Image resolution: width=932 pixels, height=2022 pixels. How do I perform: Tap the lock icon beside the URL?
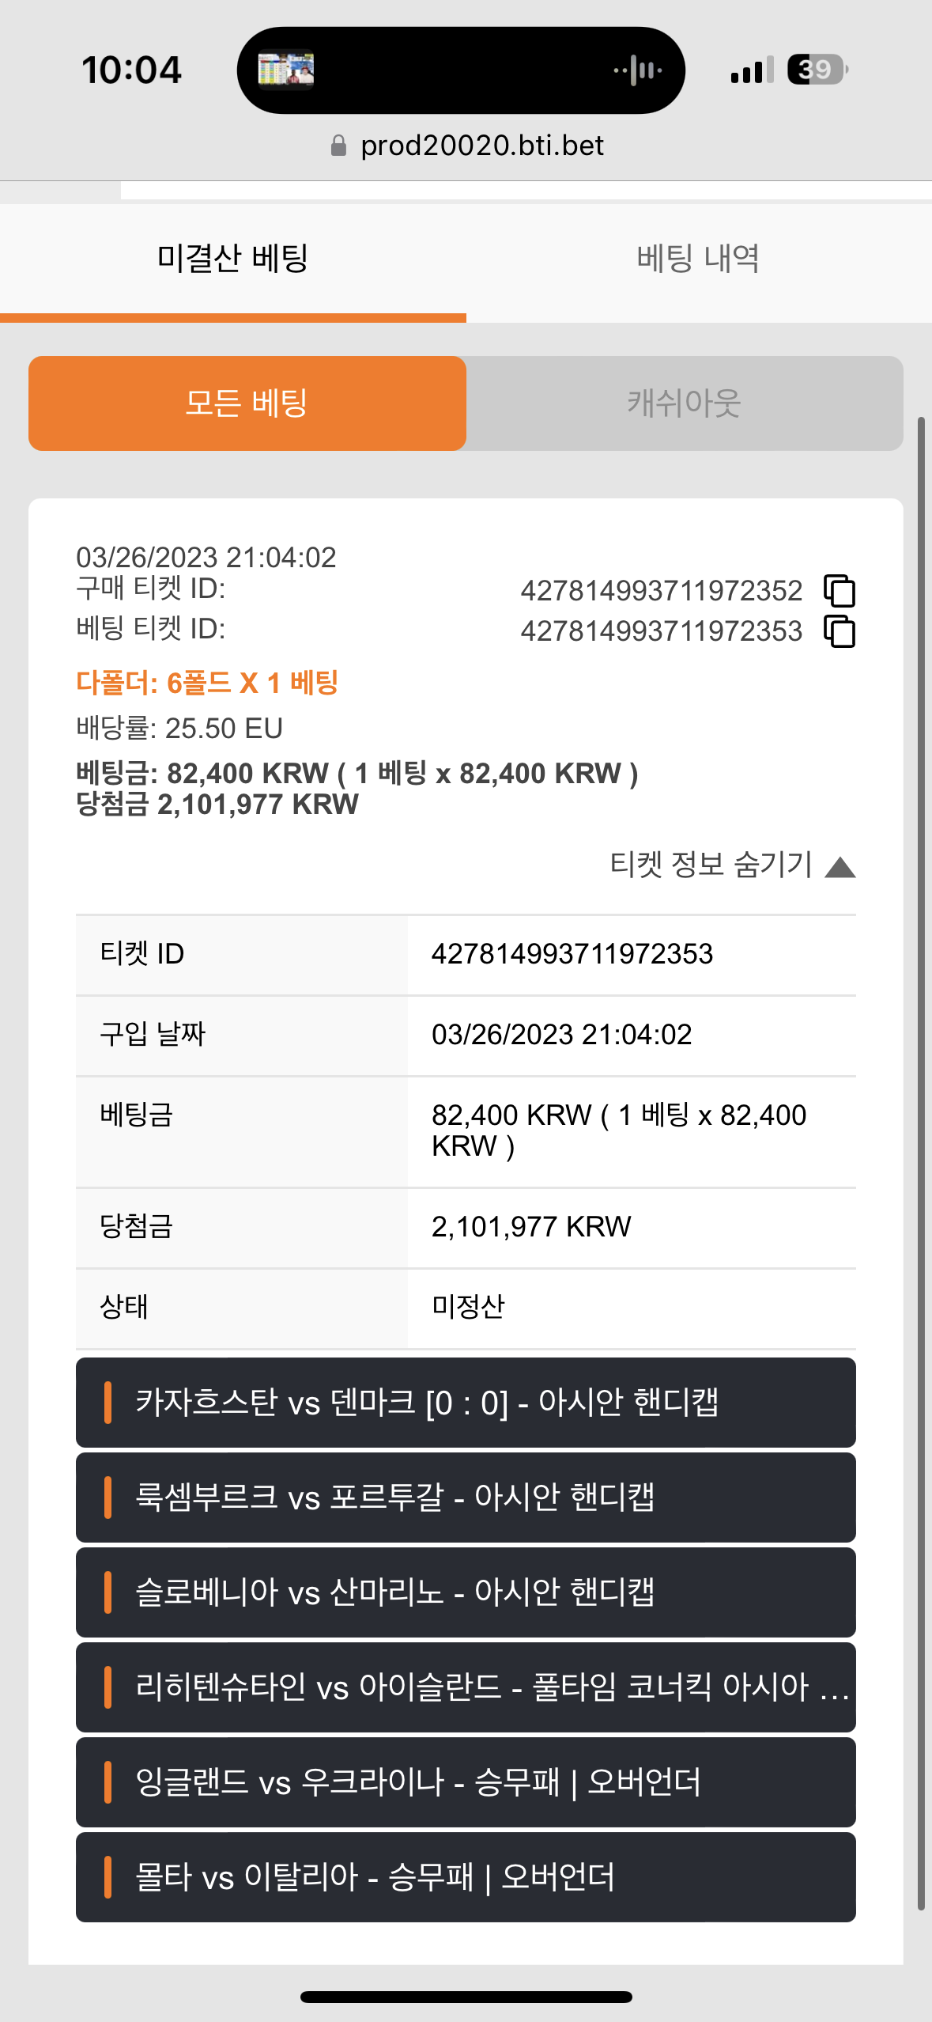(338, 146)
